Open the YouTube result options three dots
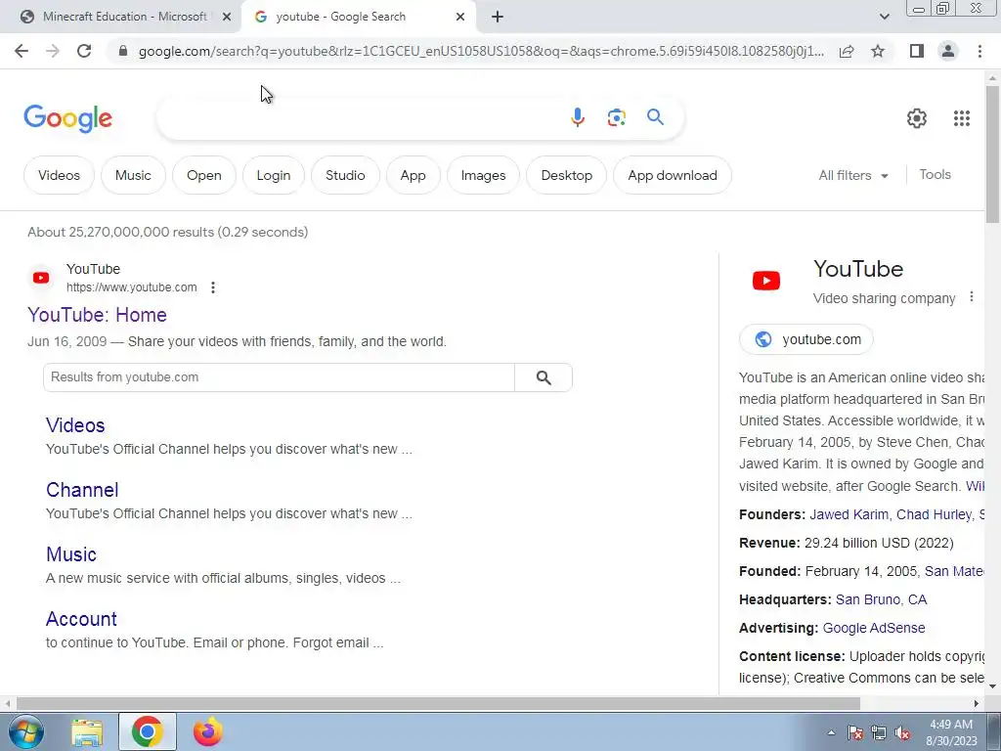The image size is (1001, 751). [213, 287]
